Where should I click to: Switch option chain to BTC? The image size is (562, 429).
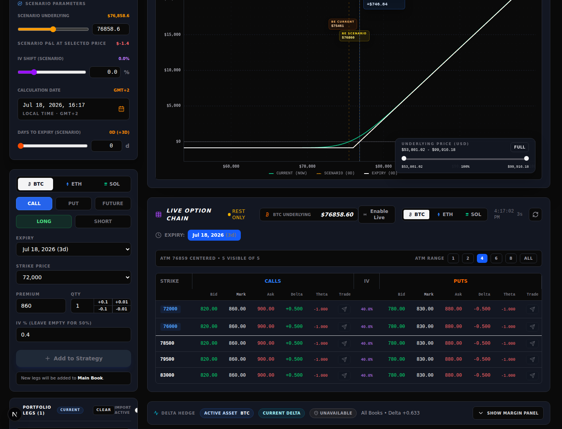coord(416,214)
